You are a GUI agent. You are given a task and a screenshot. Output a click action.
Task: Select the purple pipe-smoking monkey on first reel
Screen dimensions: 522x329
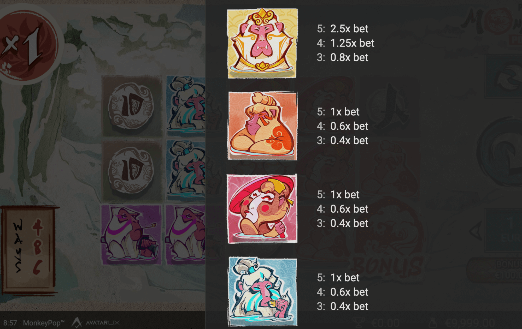131,235
